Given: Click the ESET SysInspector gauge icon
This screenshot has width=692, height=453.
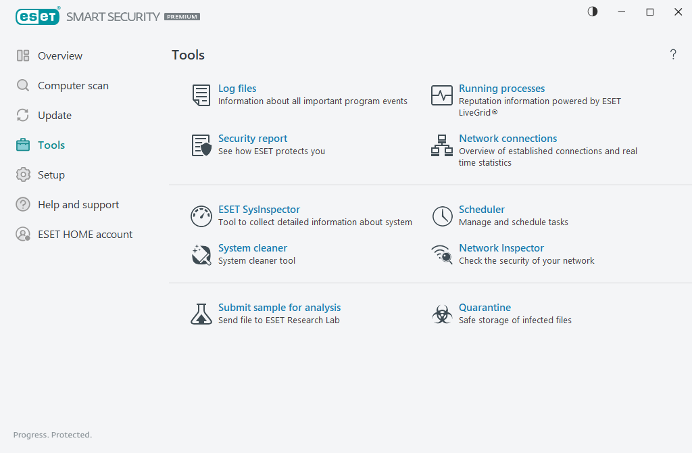Looking at the screenshot, I should tap(201, 216).
